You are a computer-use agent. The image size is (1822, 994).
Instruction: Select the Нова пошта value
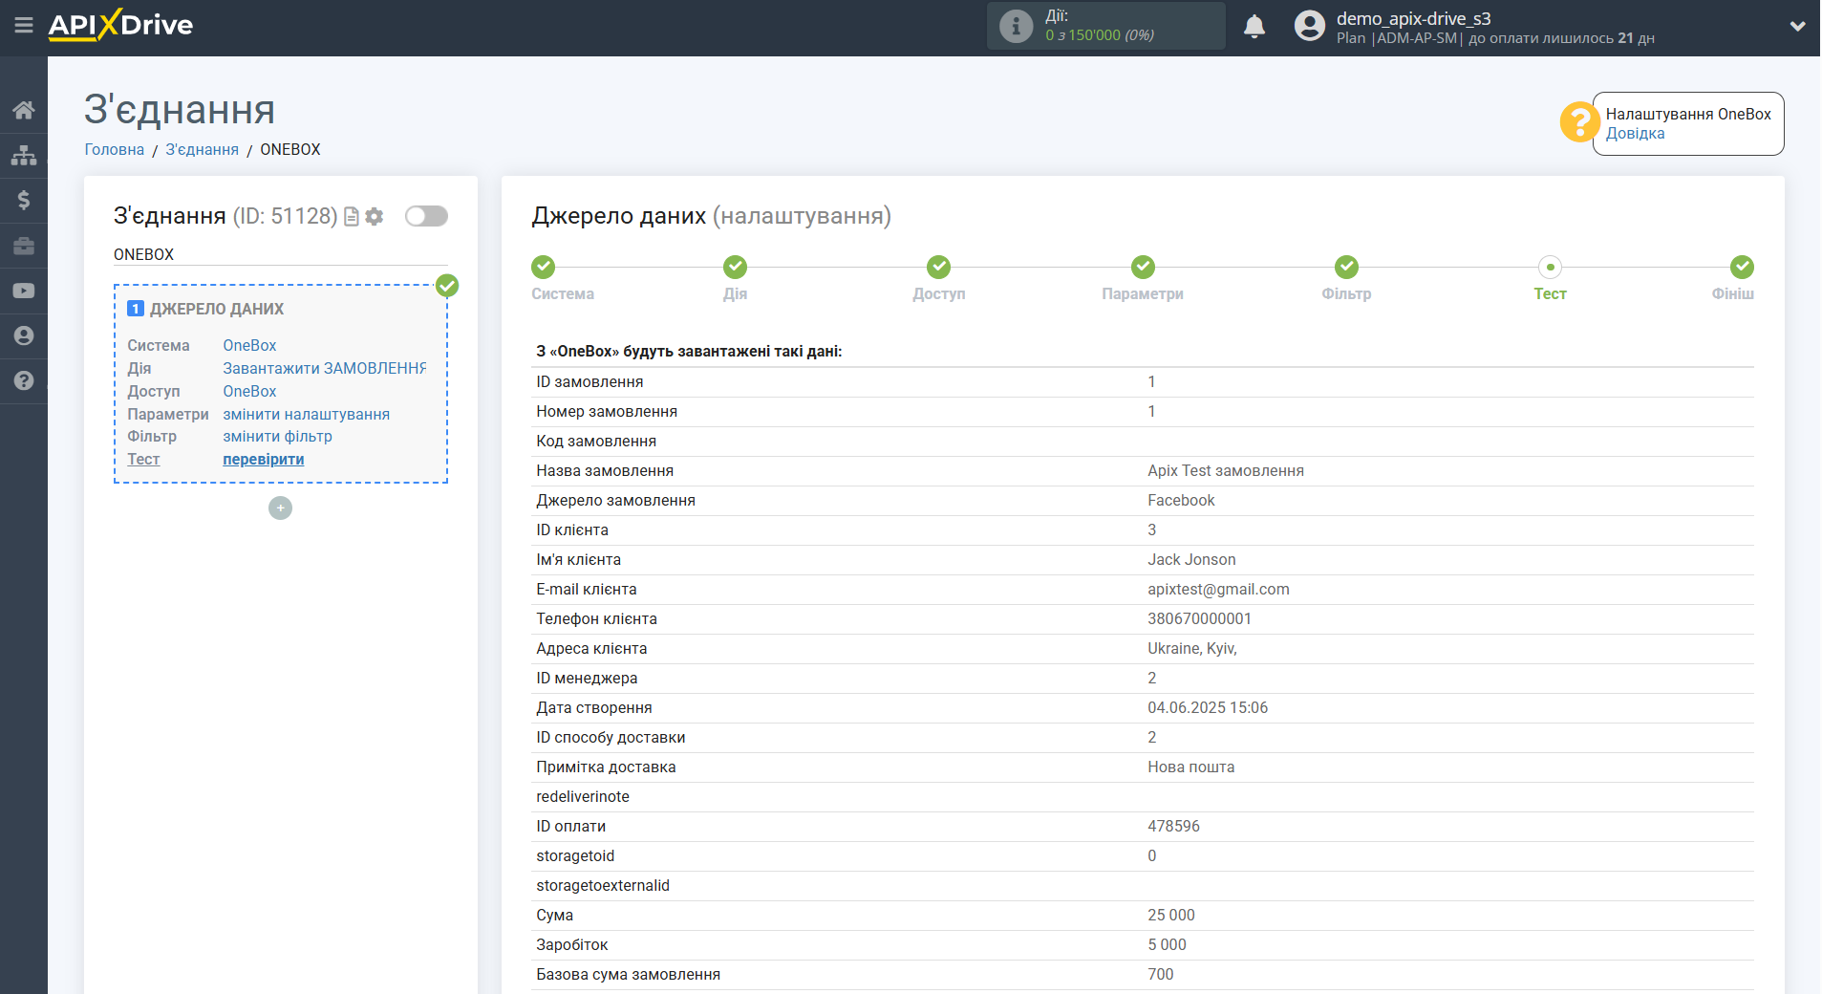coord(1190,767)
